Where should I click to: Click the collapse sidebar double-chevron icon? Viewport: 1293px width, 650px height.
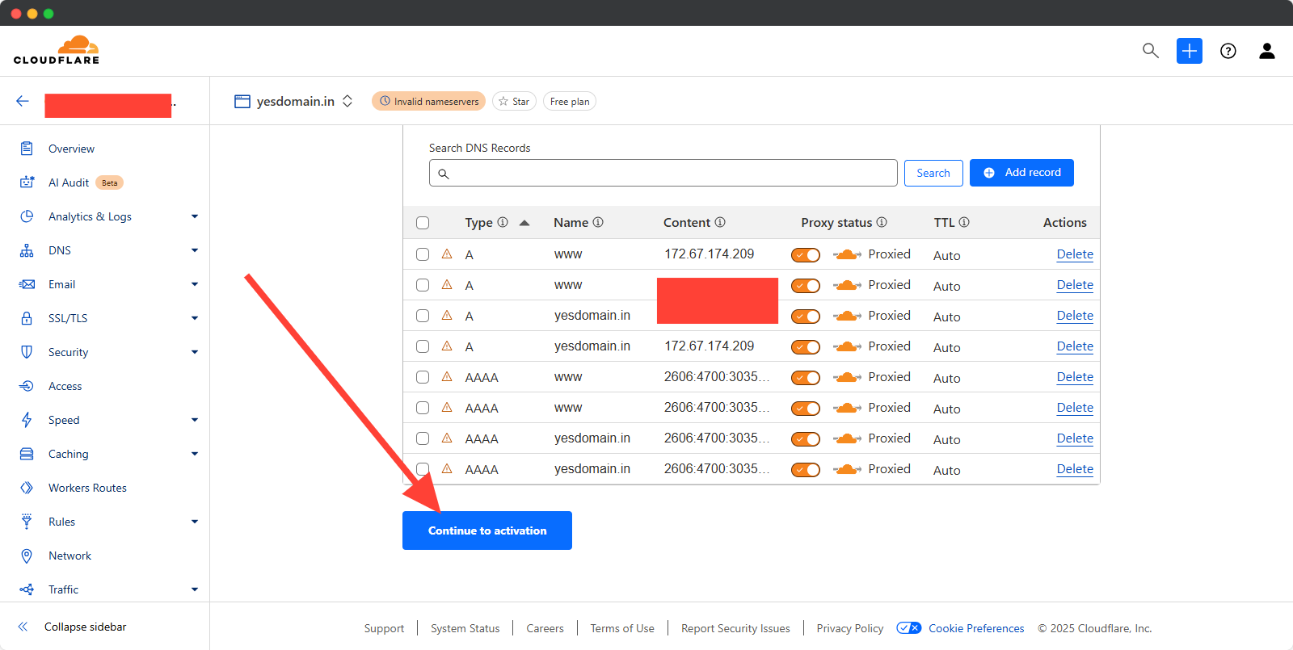[x=23, y=627]
